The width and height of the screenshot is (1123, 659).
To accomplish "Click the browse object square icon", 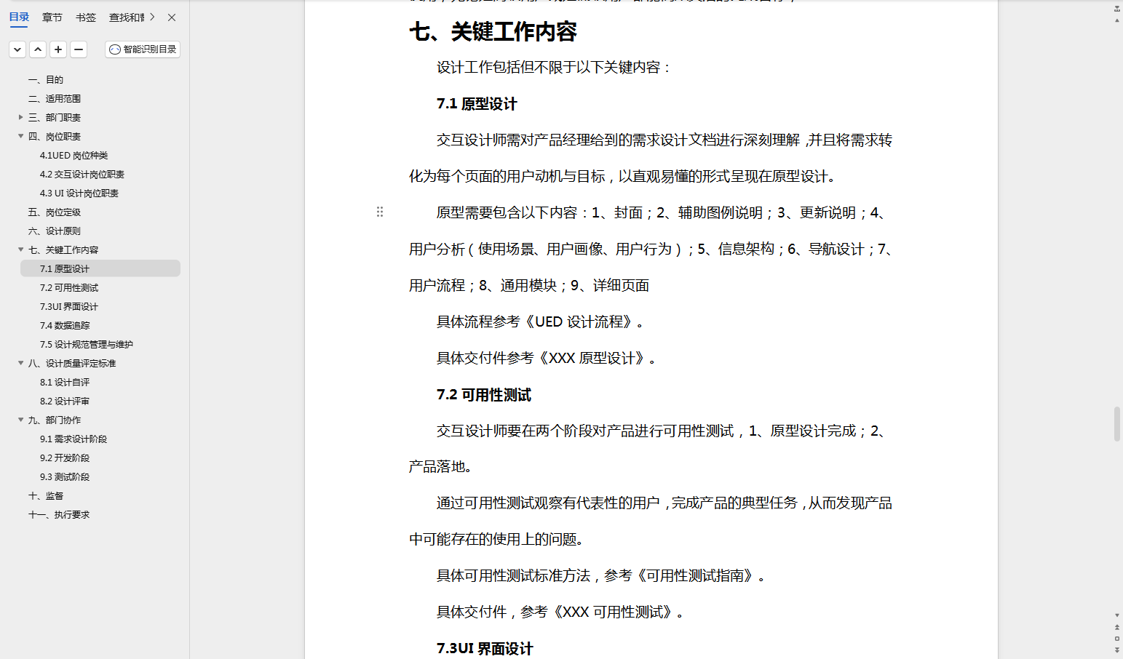I will pyautogui.click(x=1117, y=639).
